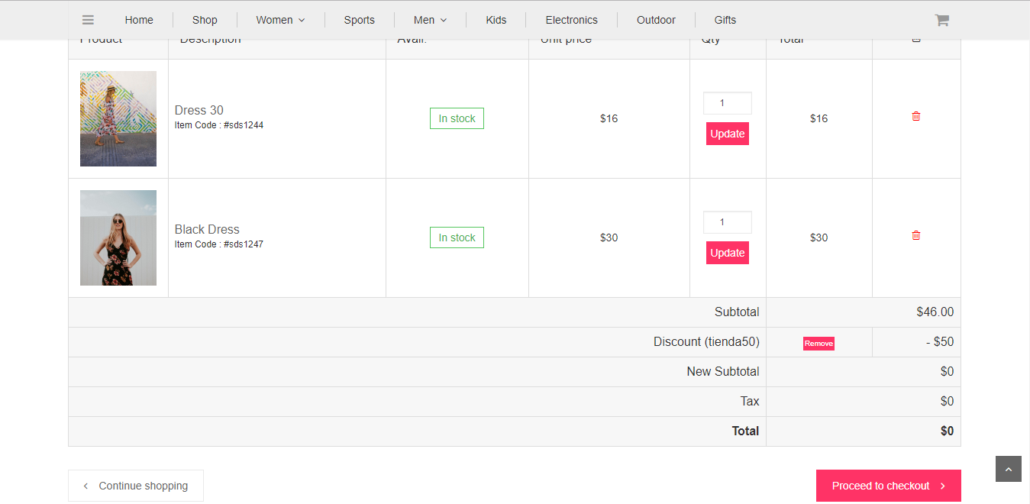This screenshot has height=504, width=1030.
Task: Click Update for Dress 30 quantity
Action: coord(727,134)
